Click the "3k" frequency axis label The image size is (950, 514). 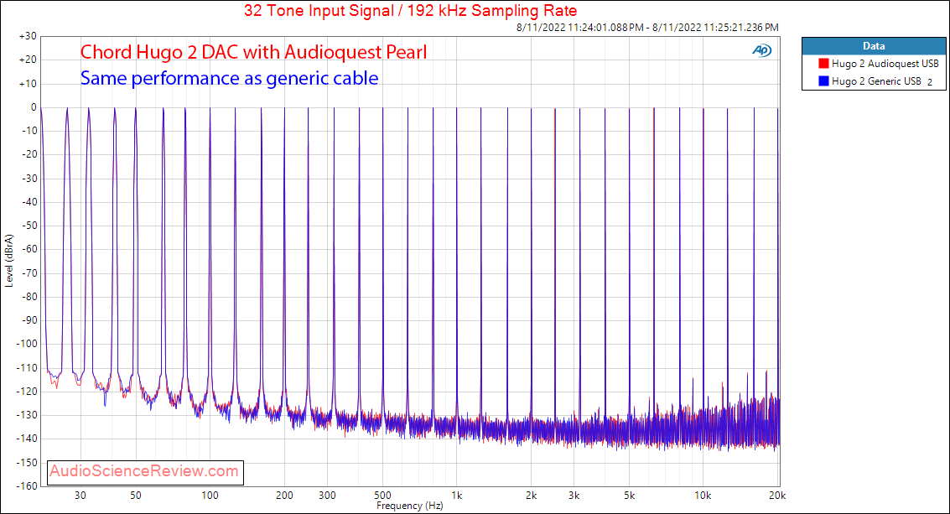(x=574, y=496)
